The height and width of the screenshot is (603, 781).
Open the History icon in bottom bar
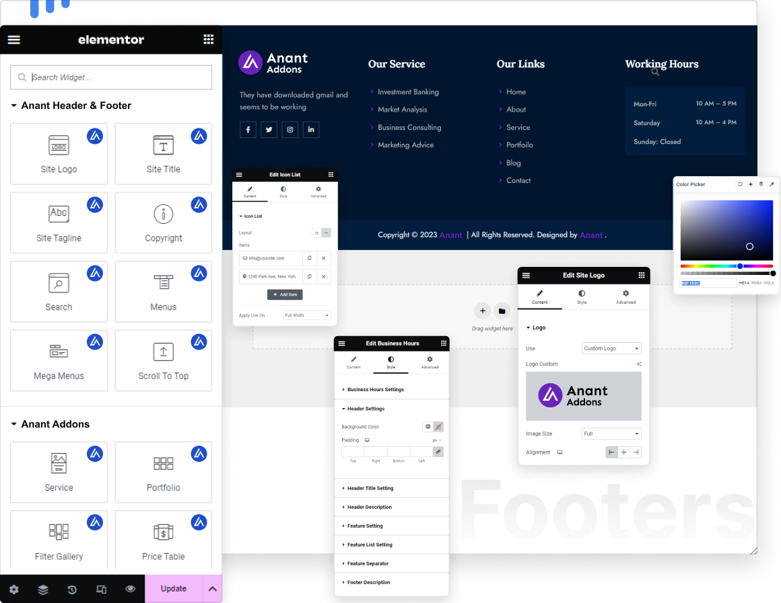tap(72, 589)
